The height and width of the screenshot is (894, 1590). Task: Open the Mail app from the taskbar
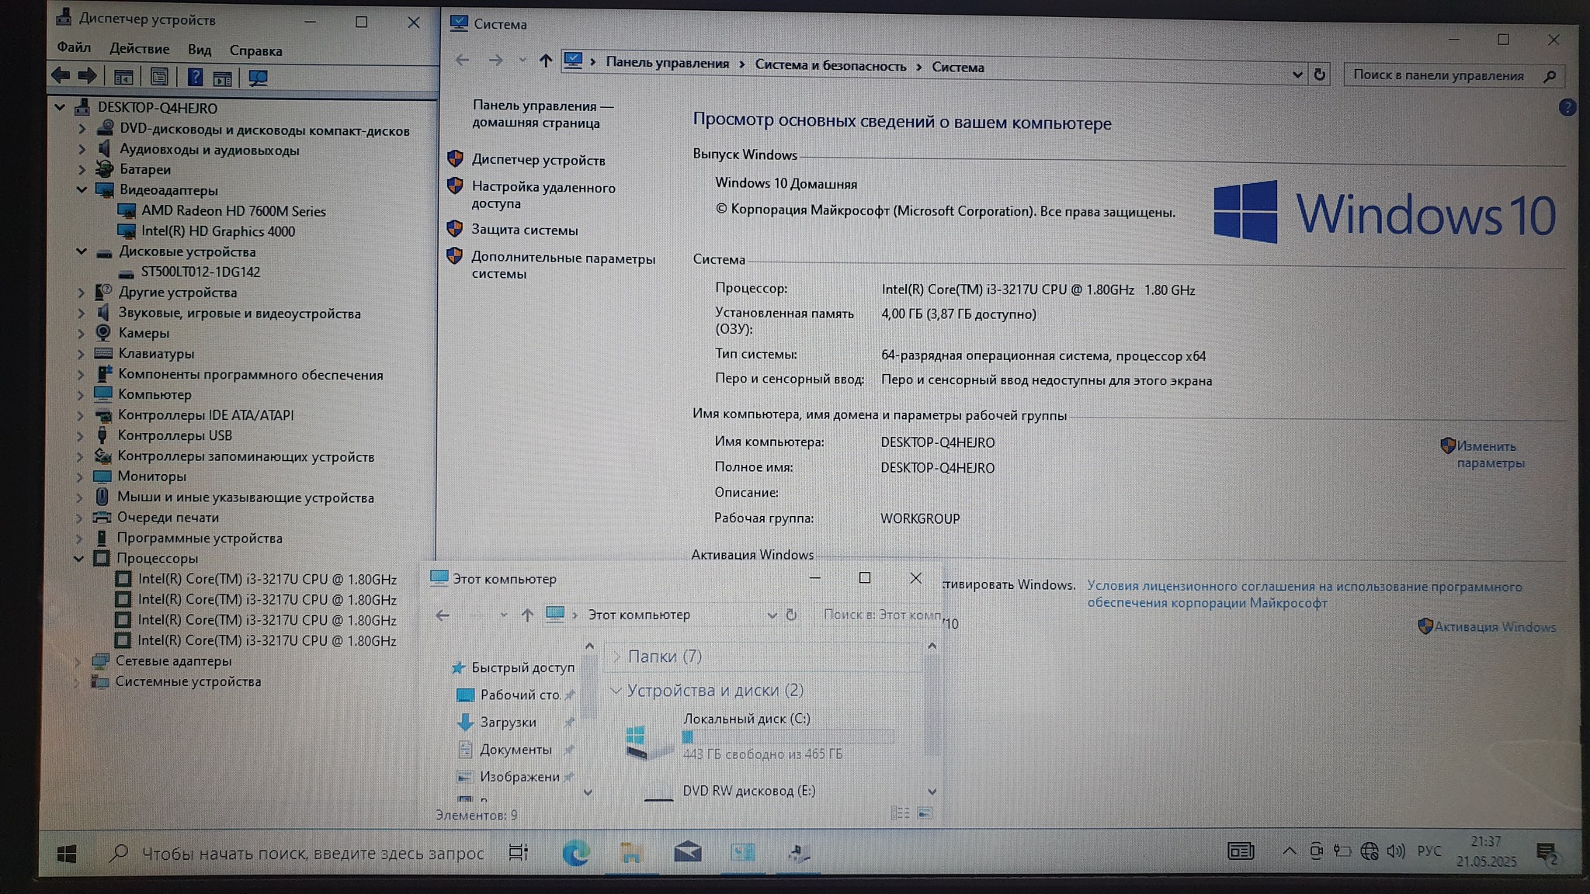click(687, 853)
